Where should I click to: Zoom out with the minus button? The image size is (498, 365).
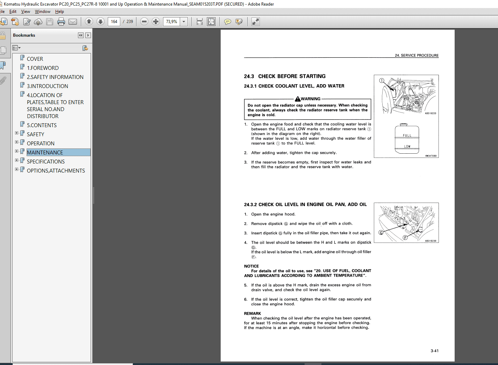[144, 22]
